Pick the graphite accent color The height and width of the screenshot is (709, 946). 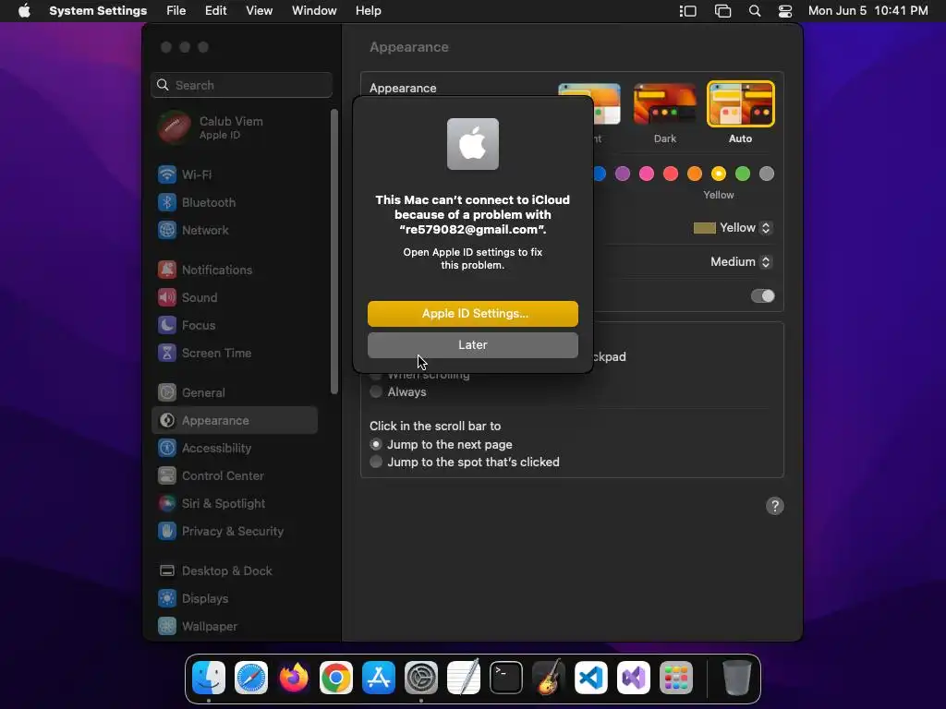(x=766, y=174)
